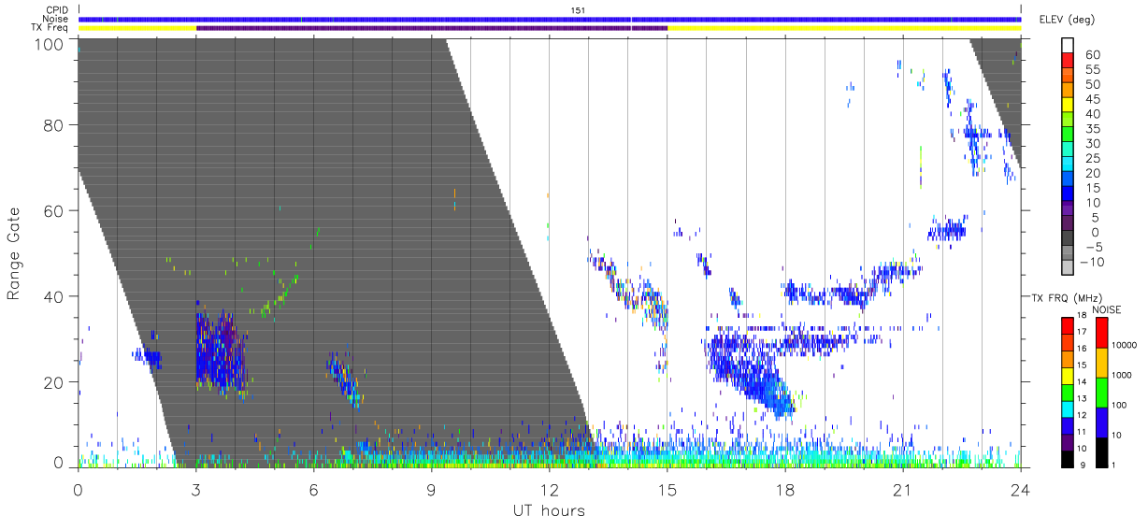Click the '1000' label on NOISE scale
The height and width of the screenshot is (530, 1148).
pos(1123,375)
